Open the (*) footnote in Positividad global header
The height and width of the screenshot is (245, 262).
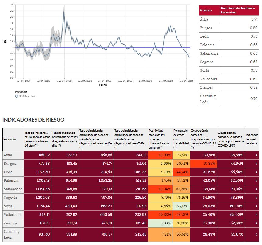tap(161, 147)
